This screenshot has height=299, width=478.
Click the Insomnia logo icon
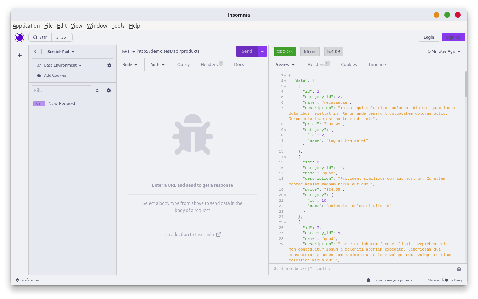tap(19, 37)
